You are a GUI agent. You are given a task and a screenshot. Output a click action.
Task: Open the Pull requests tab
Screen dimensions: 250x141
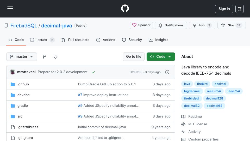(x=75, y=40)
